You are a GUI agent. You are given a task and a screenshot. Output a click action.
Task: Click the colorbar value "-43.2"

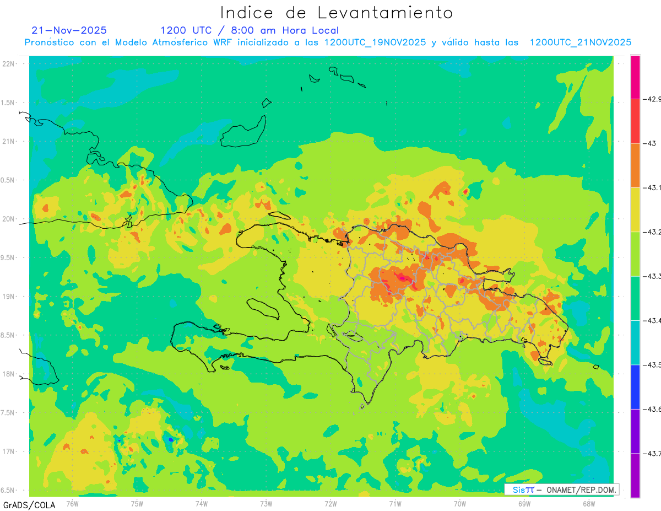pos(653,232)
